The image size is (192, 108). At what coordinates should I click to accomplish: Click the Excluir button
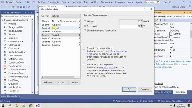point(61,82)
